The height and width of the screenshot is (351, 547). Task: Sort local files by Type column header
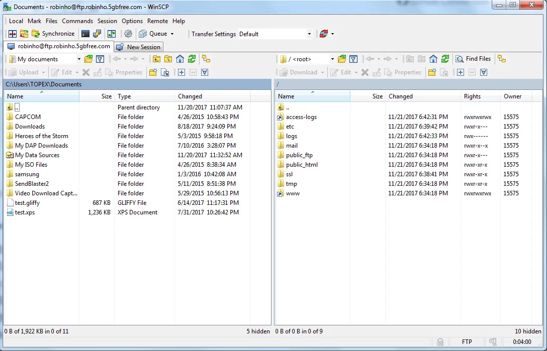point(144,96)
